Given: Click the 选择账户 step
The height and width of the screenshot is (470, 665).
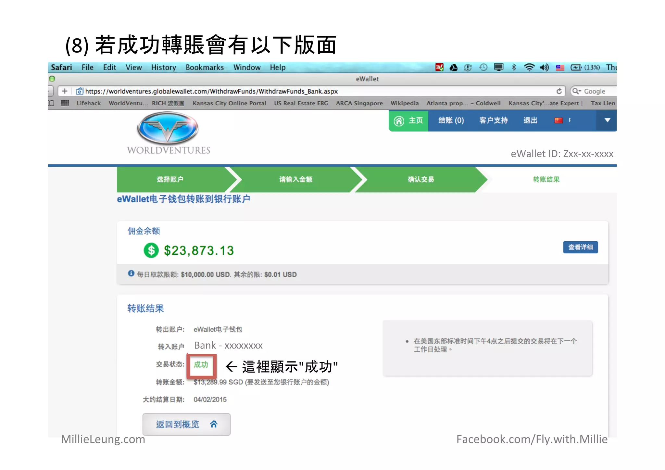Looking at the screenshot, I should (x=170, y=179).
